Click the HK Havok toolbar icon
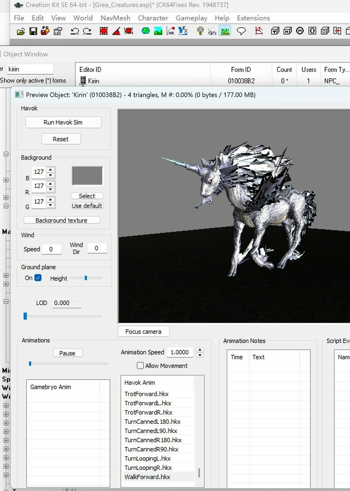Viewport: 350px width, 491px height. pos(170,31)
